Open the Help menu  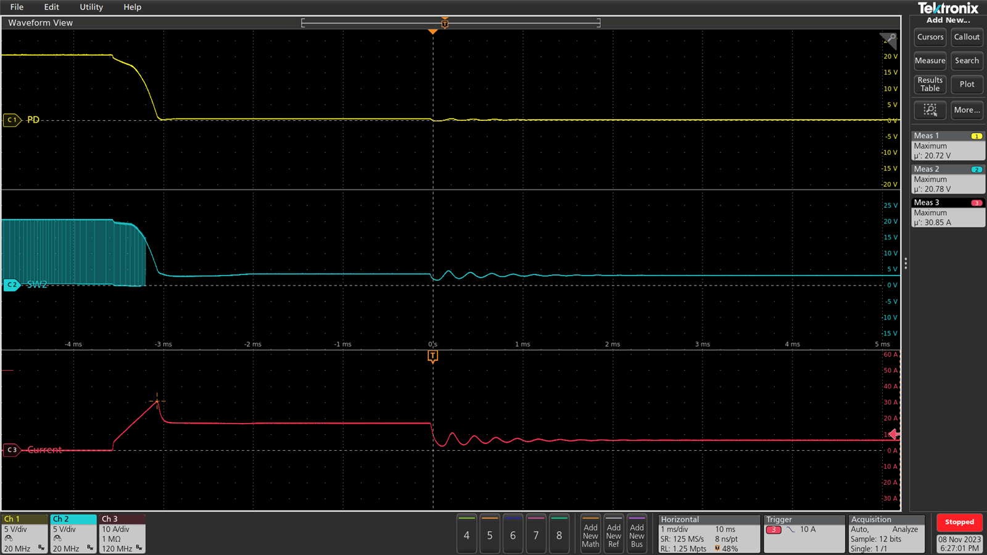(x=132, y=7)
